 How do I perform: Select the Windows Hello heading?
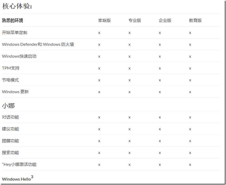[18, 178]
